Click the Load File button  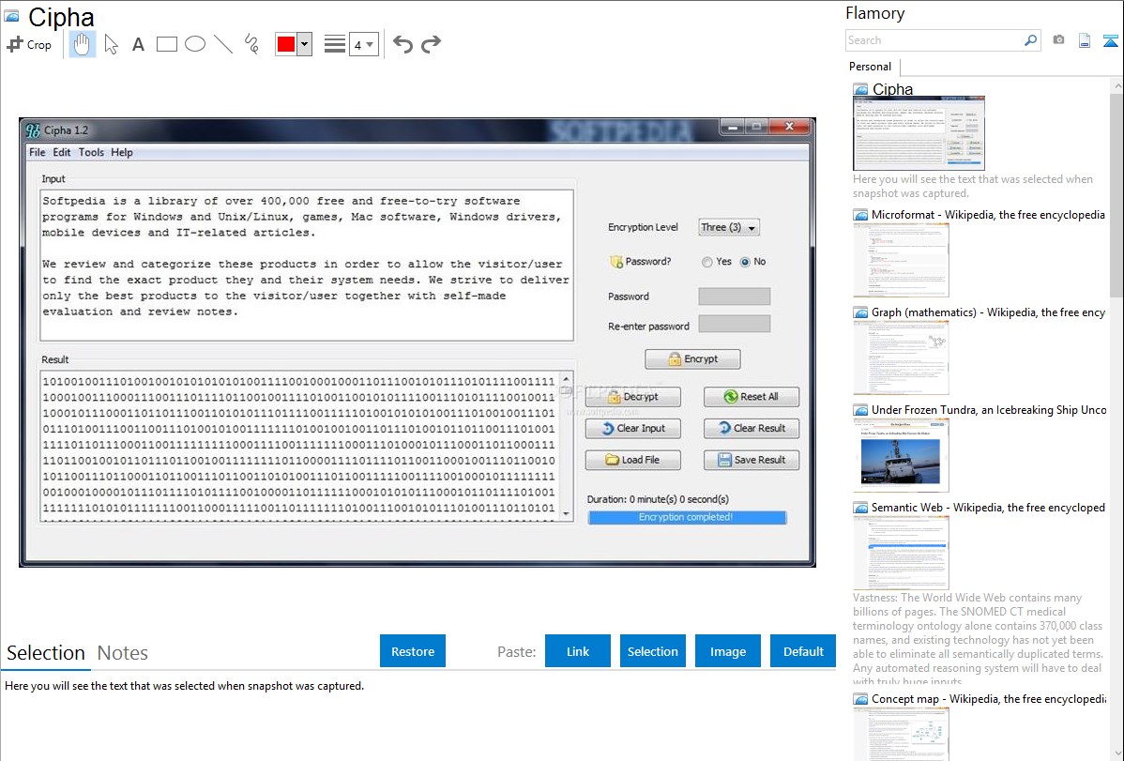tap(633, 460)
